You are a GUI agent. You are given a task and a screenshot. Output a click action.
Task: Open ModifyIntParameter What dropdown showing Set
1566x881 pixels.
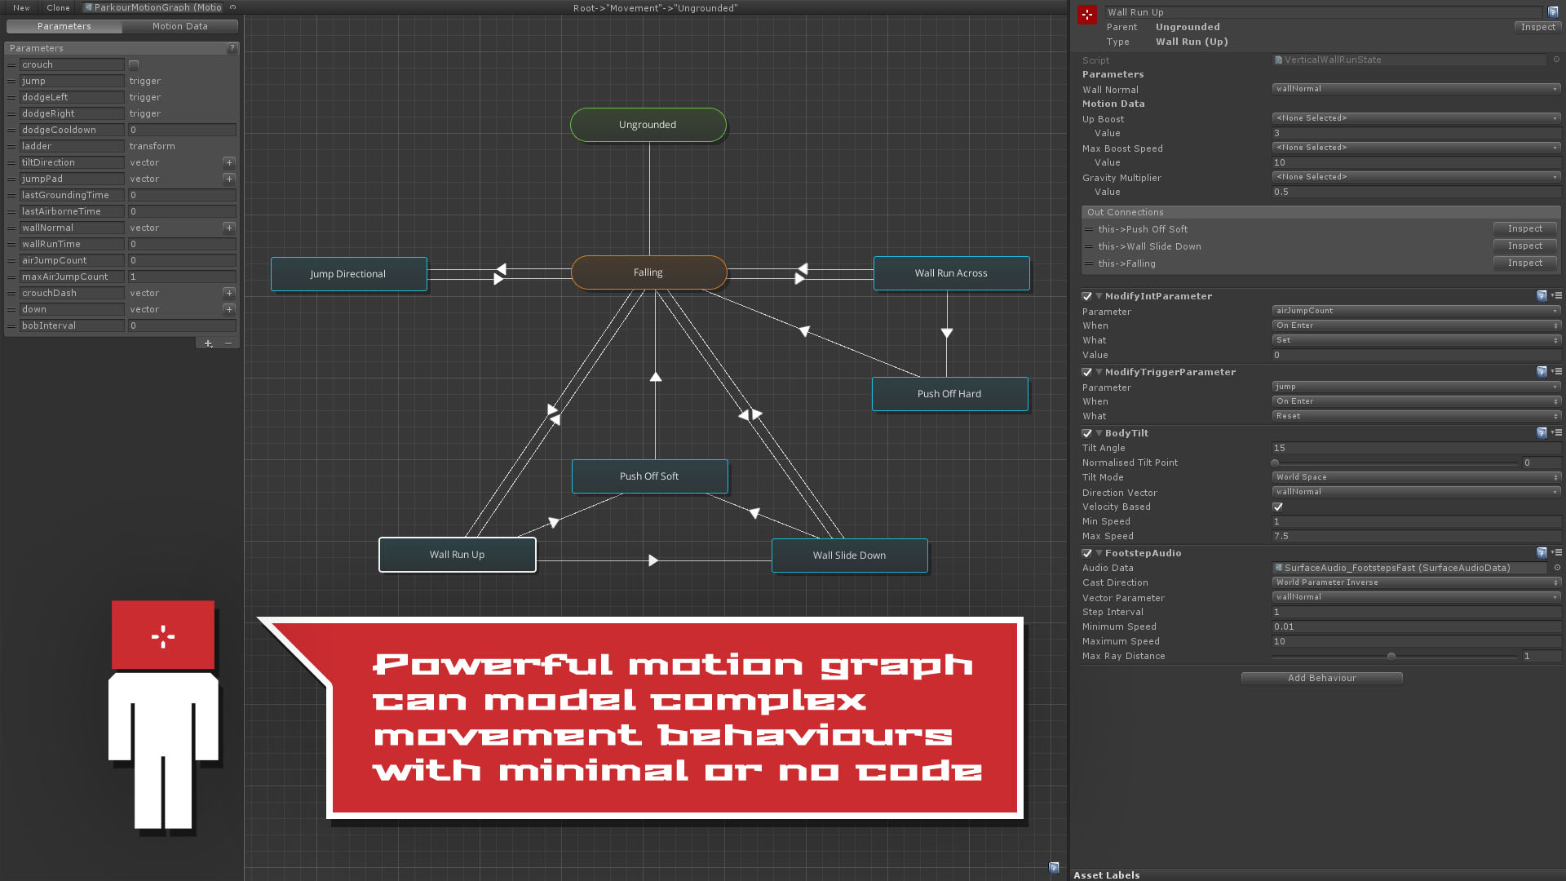pyautogui.click(x=1416, y=340)
